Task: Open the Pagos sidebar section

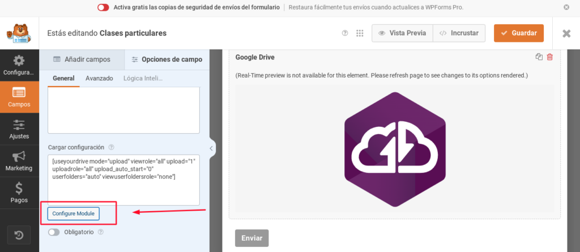Action: pos(19,193)
